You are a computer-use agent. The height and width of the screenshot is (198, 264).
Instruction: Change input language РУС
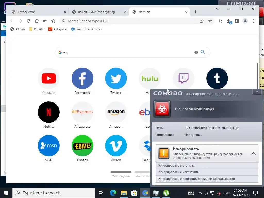coord(226,193)
